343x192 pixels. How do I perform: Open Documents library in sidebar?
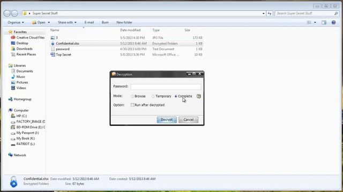point(25,71)
